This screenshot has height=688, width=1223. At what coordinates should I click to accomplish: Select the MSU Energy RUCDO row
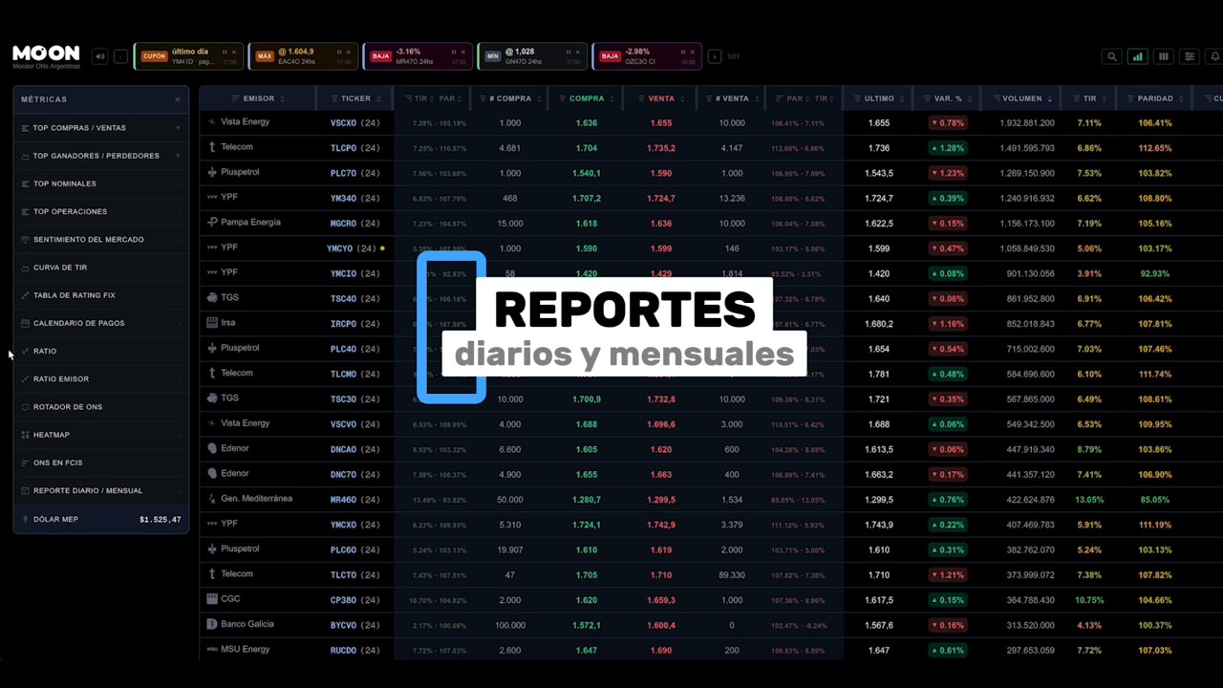click(711, 650)
